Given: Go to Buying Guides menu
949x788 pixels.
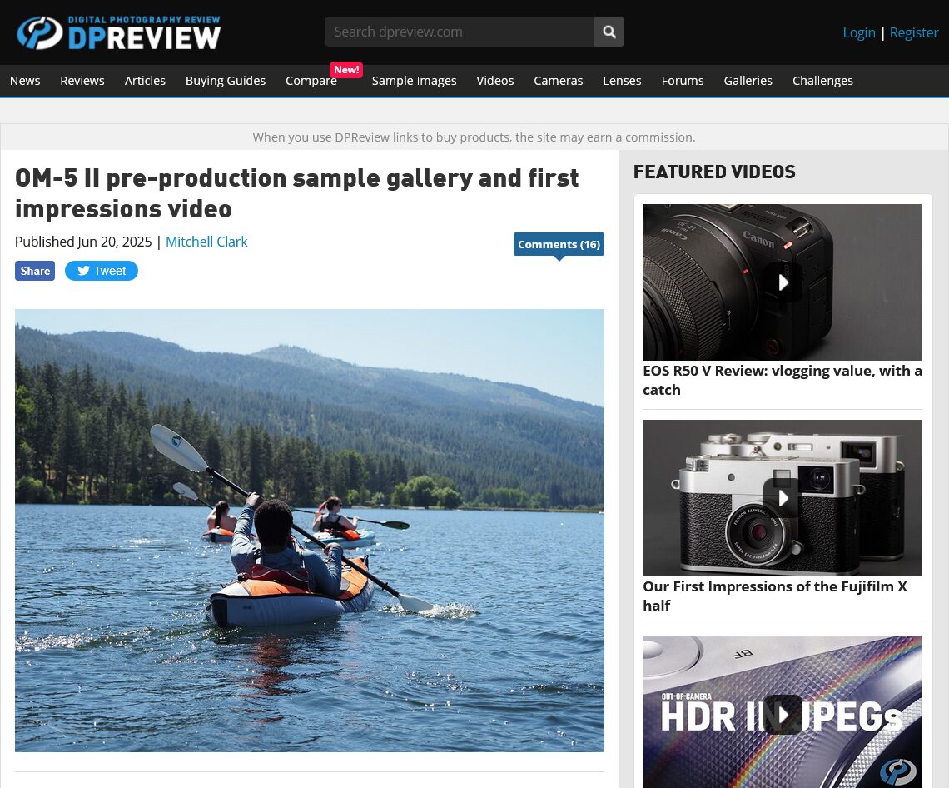Looking at the screenshot, I should [225, 81].
